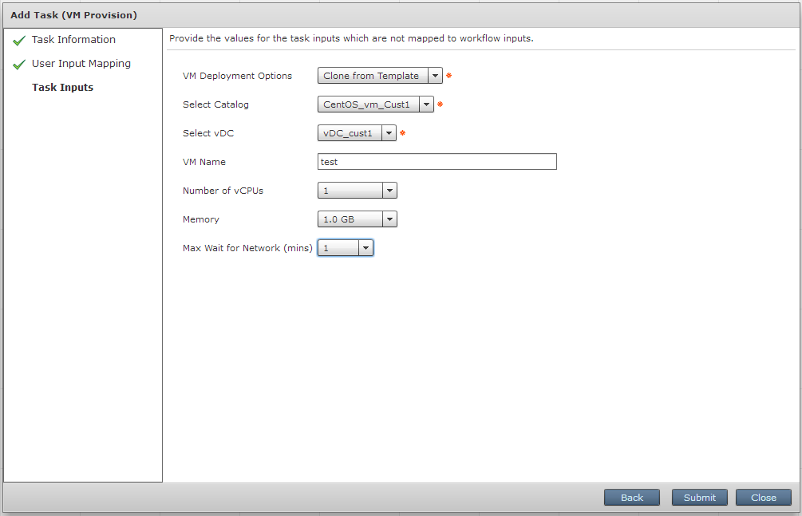
Task: Open the Select Catalog dropdown
Action: [426, 104]
